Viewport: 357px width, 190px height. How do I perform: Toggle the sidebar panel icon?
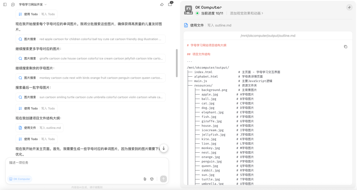[5, 5]
